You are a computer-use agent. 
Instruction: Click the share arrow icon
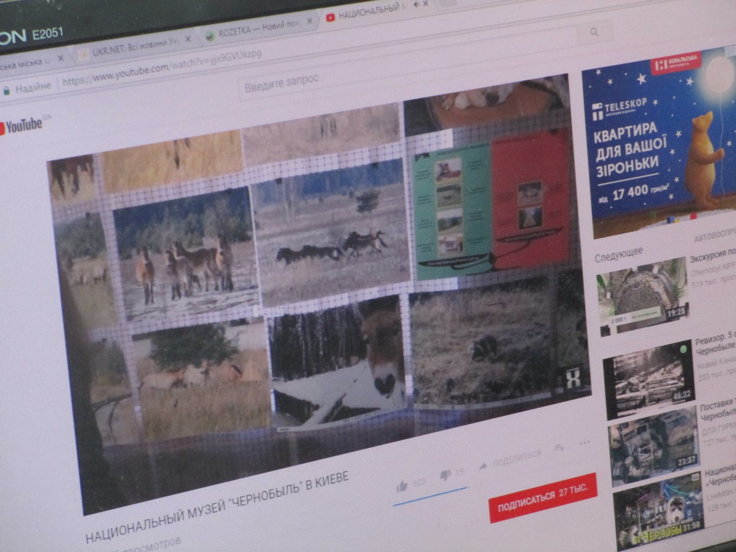(x=483, y=466)
